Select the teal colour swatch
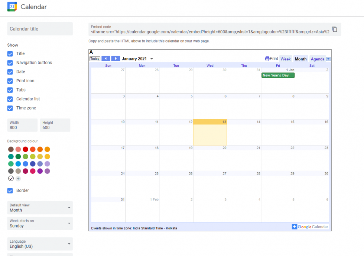The image size is (364, 256). (x=11, y=156)
